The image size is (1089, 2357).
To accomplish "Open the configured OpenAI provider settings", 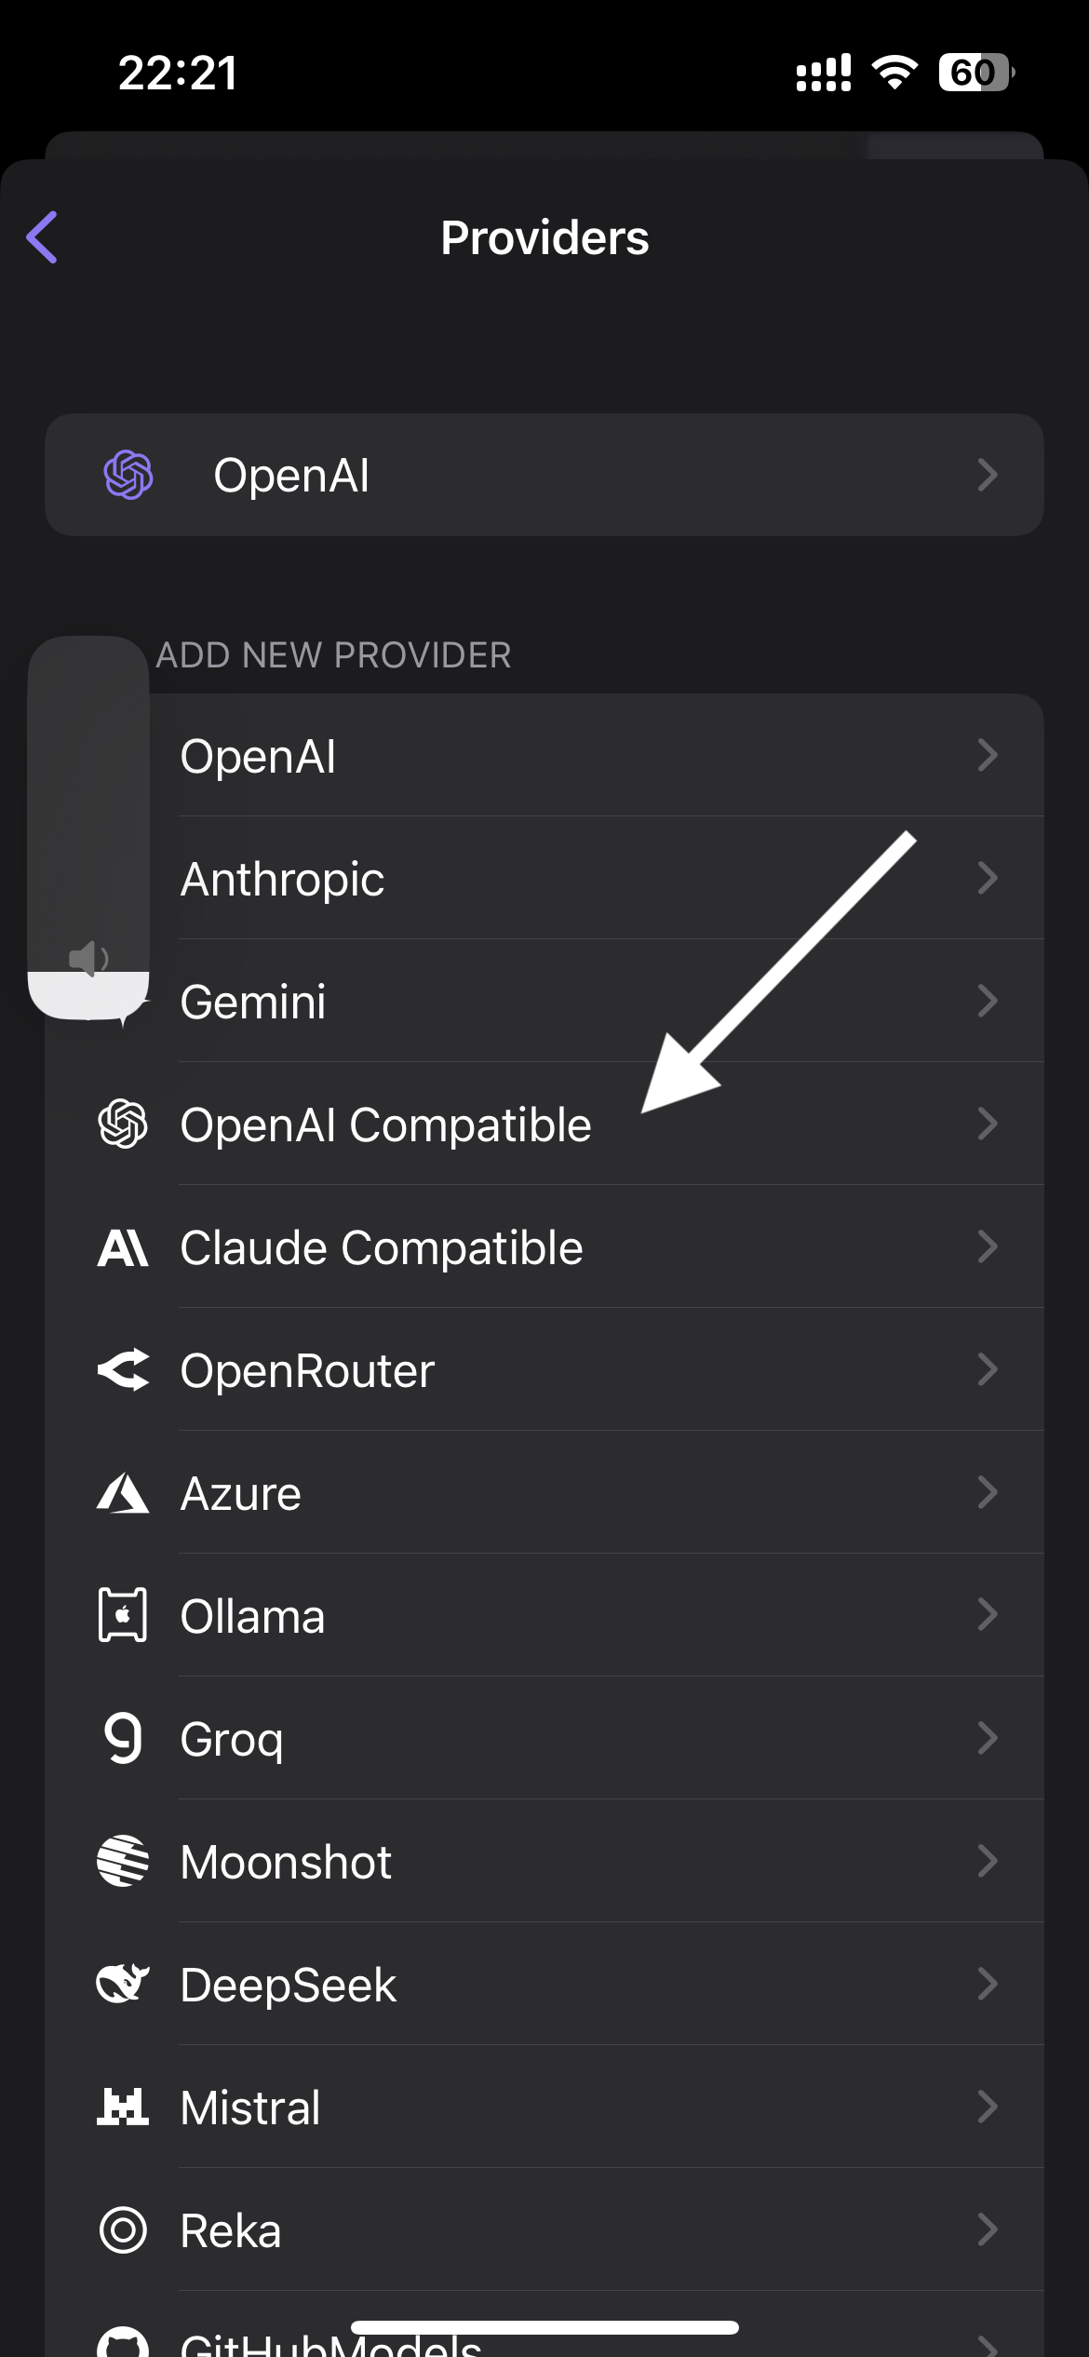I will point(544,475).
